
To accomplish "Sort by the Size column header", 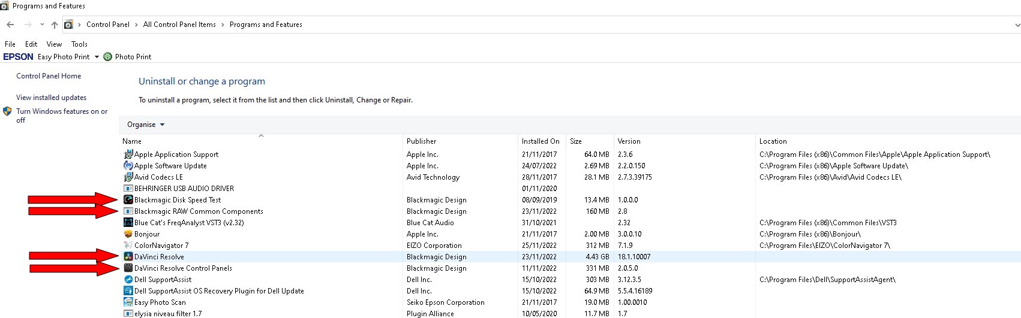I will [590, 141].
